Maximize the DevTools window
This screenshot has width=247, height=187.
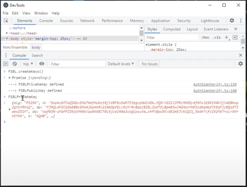pos(224,5)
